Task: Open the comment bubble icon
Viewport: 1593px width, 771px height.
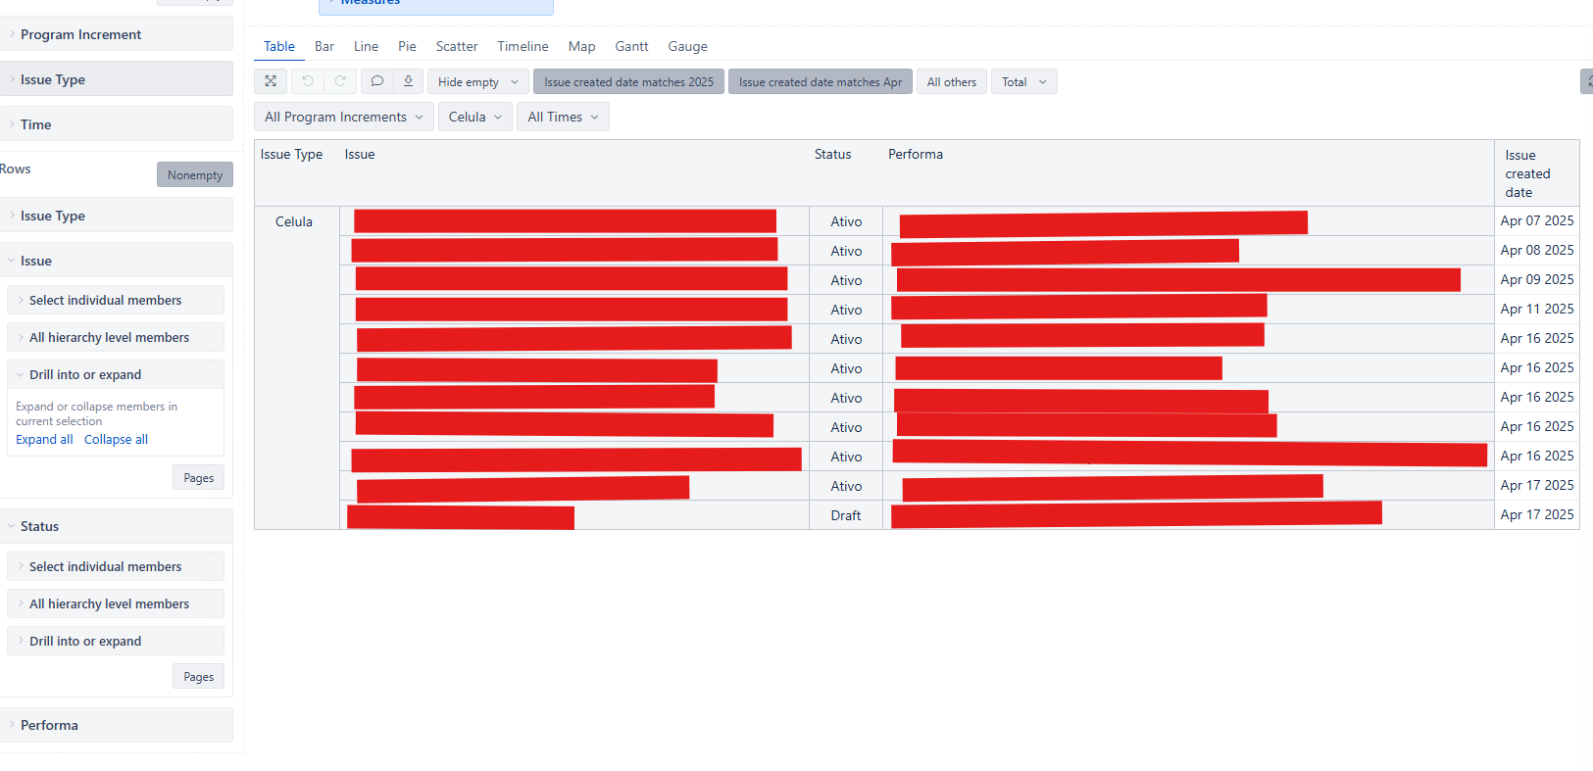Action: 376,81
